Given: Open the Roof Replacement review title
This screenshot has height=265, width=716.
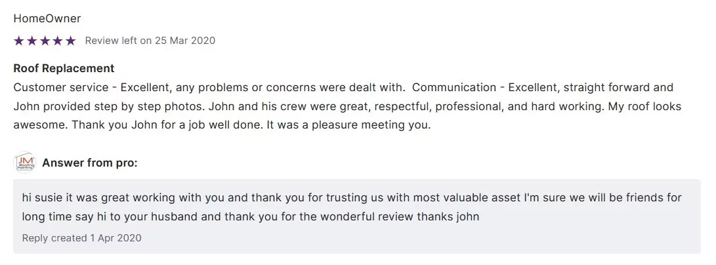Looking at the screenshot, I should click(64, 68).
